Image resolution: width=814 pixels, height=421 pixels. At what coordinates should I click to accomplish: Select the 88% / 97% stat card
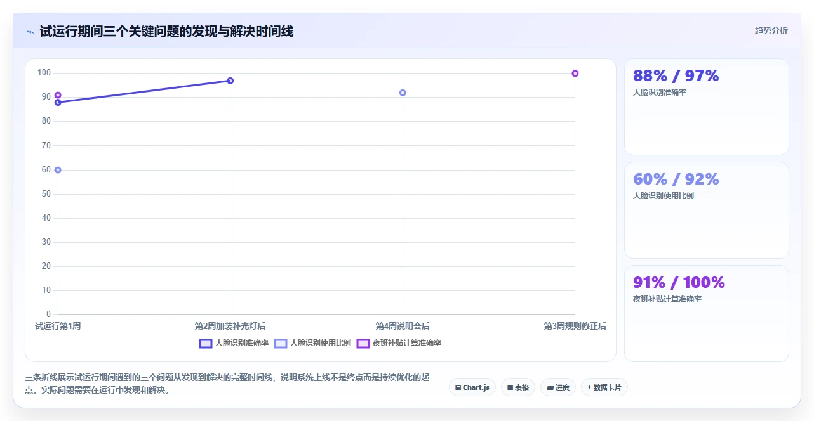pos(706,107)
